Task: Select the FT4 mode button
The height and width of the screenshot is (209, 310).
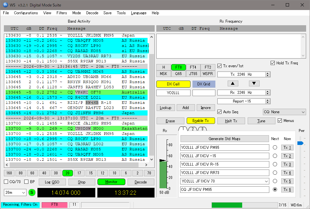Action: 193,67
